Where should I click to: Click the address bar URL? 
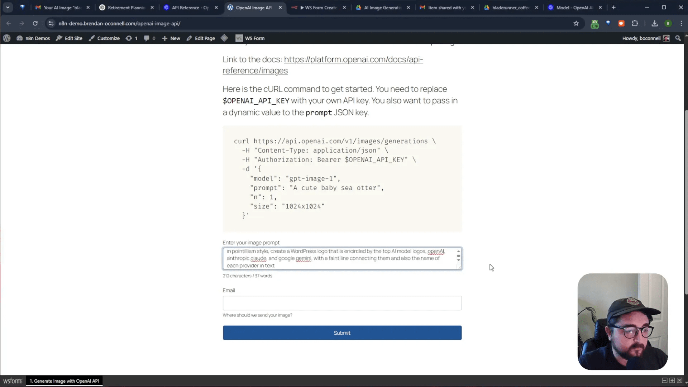119,23
